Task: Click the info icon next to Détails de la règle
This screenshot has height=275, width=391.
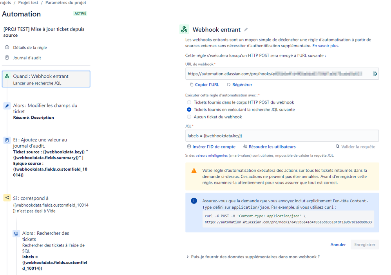Action: click(x=7, y=47)
